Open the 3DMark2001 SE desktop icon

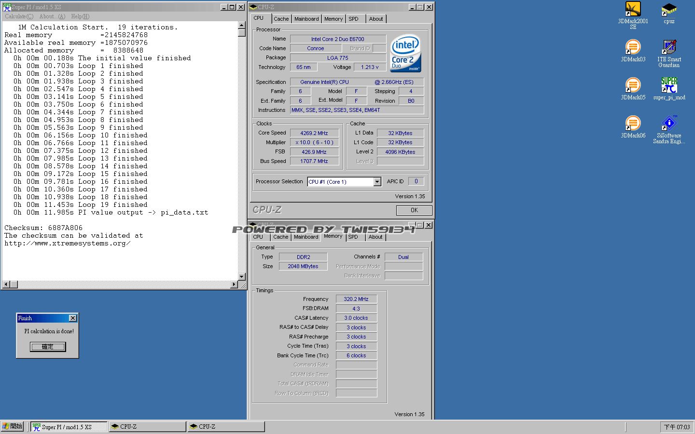(x=633, y=10)
